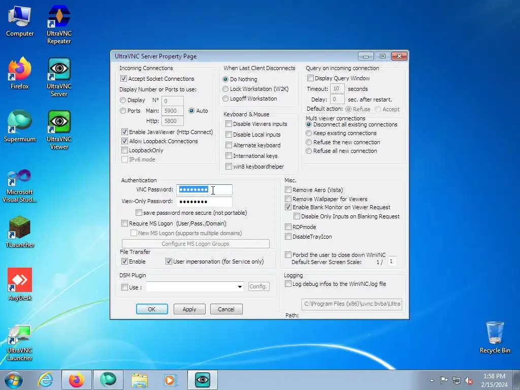Click Firefox in the taskbar

[x=77, y=380]
